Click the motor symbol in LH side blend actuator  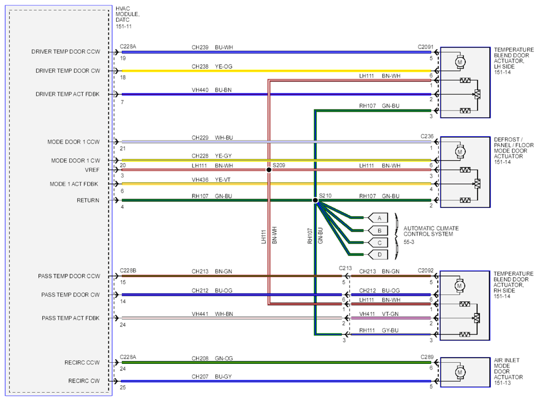pyautogui.click(x=460, y=62)
